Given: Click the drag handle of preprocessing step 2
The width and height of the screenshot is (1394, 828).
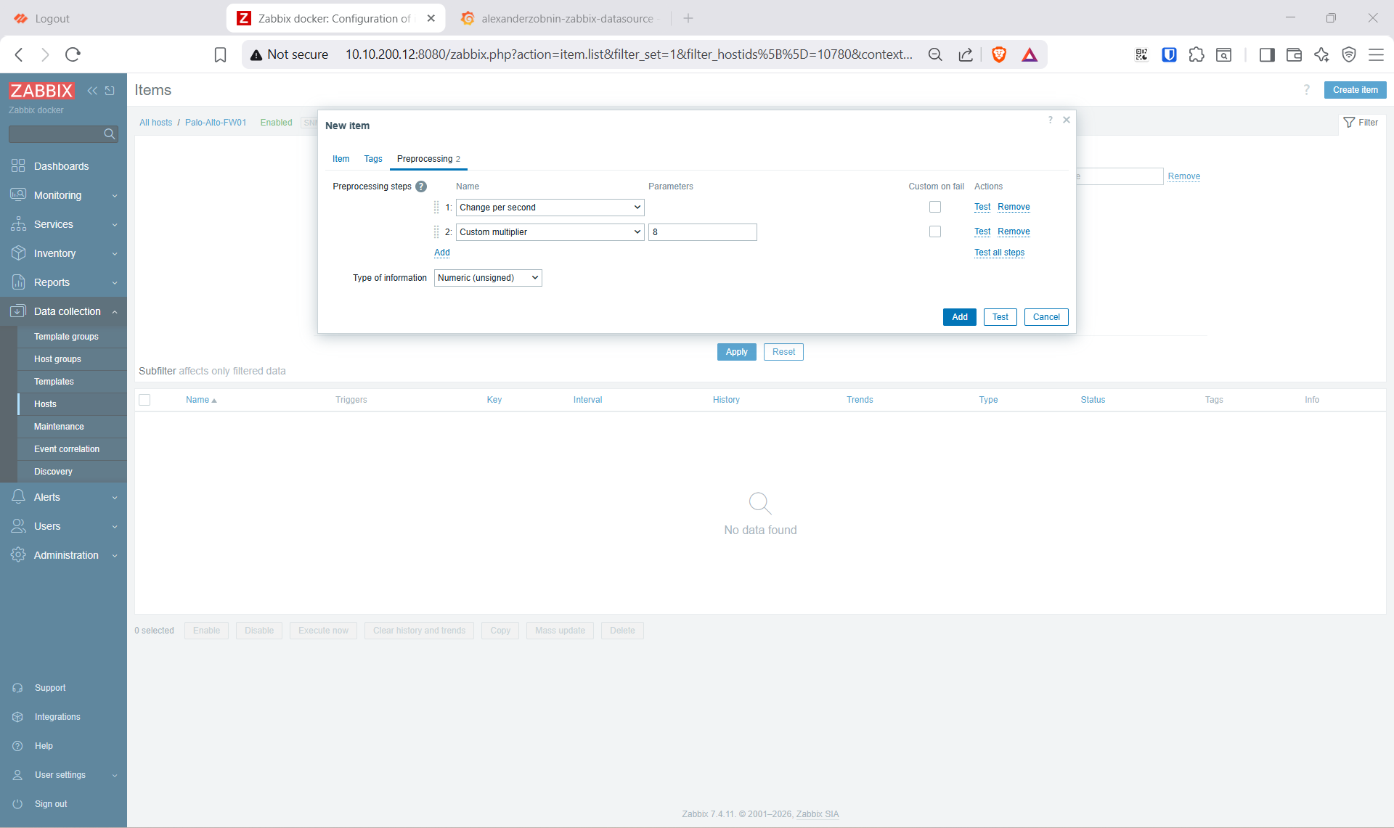Looking at the screenshot, I should (436, 232).
